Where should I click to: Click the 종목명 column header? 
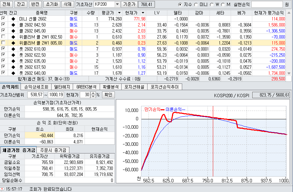(x=41, y=13)
